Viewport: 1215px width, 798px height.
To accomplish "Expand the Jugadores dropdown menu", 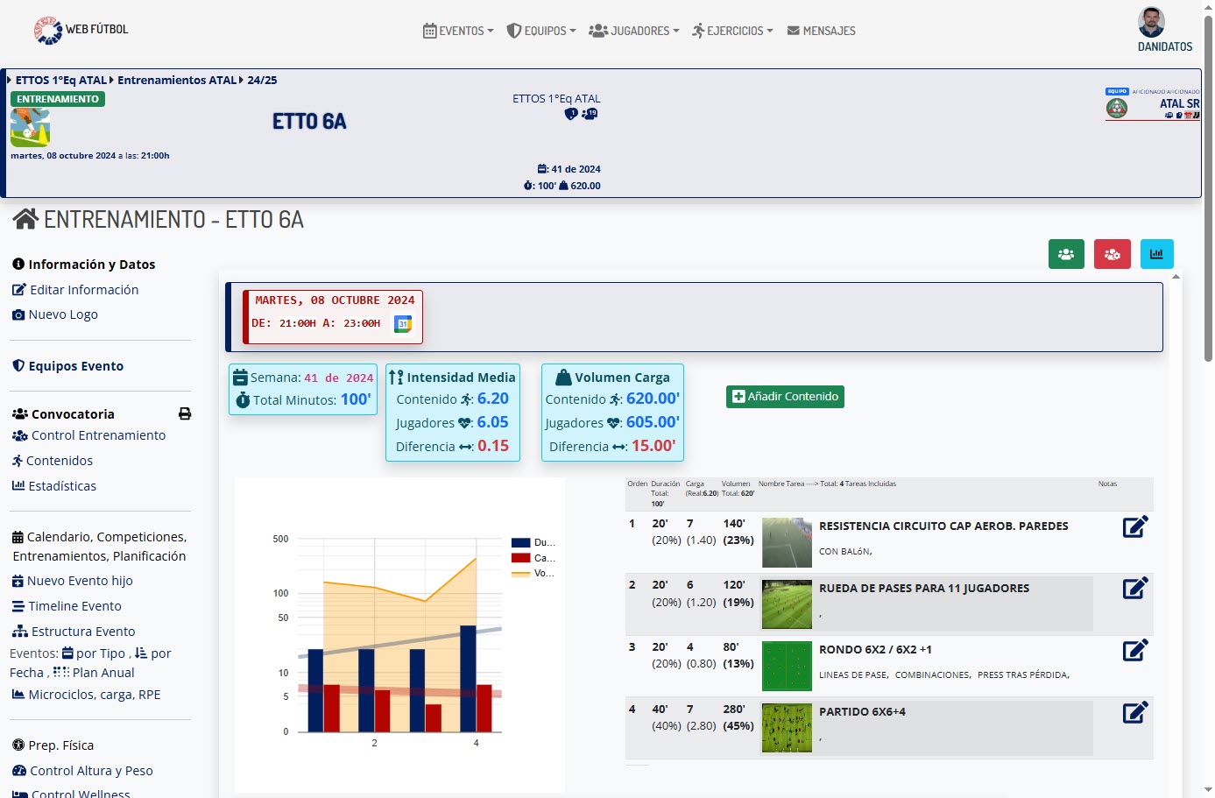I will tap(634, 31).
